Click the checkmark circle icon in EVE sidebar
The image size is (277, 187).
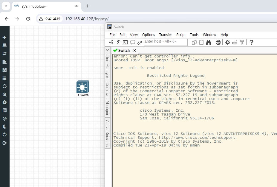(x=4, y=119)
